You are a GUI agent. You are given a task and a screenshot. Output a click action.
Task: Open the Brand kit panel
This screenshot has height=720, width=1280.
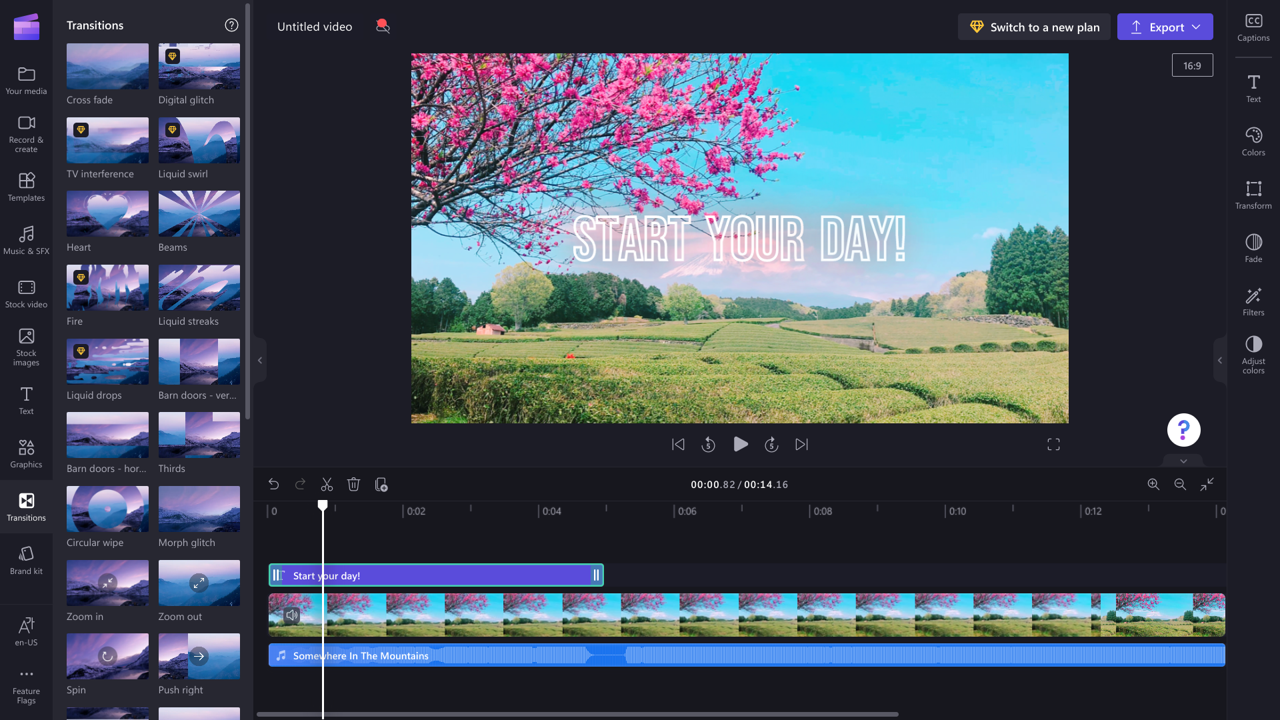tap(26, 560)
